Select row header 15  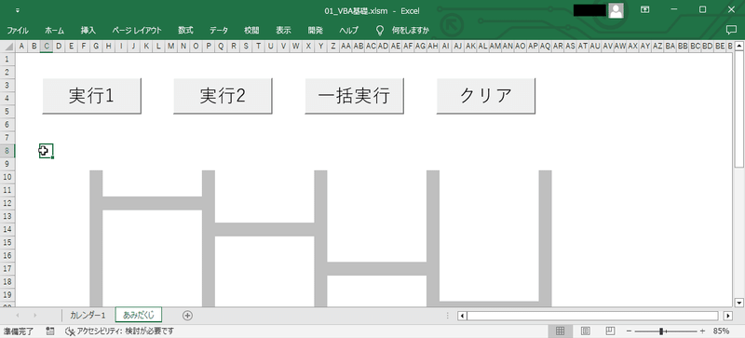click(x=7, y=242)
